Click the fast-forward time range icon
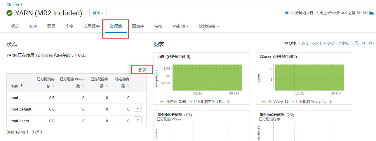This screenshot has height=141, width=376. coord(359,13)
